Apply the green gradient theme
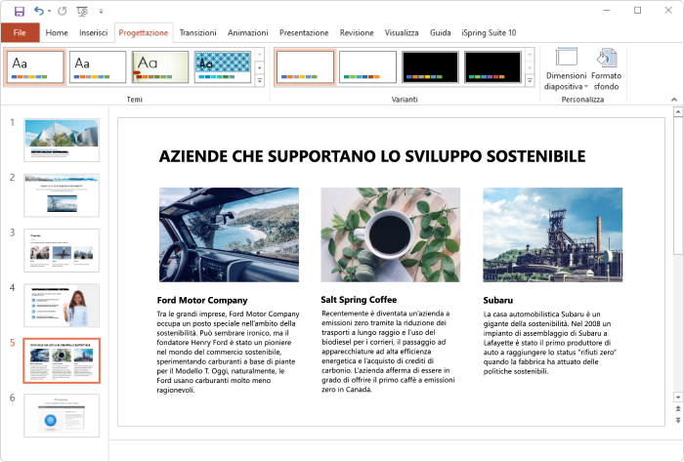The image size is (684, 462). 160,66
